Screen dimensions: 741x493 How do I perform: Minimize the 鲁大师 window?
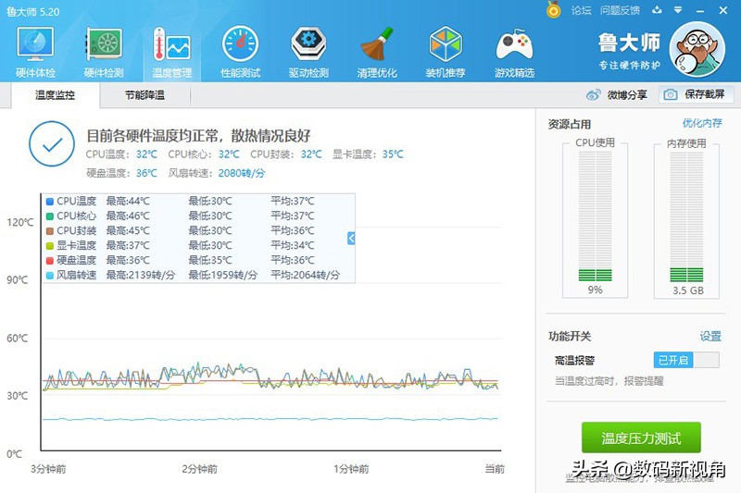[x=700, y=10]
